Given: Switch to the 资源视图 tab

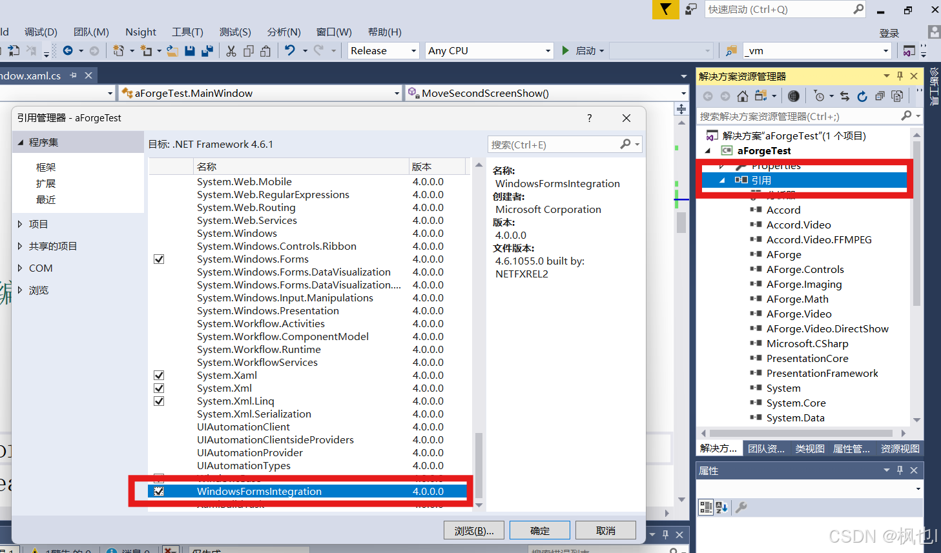Looking at the screenshot, I should (x=900, y=448).
